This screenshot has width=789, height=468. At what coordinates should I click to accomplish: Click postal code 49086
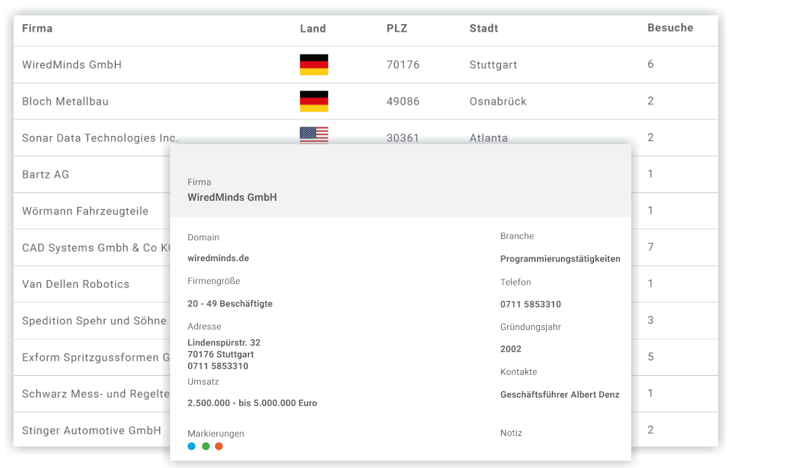[403, 102]
